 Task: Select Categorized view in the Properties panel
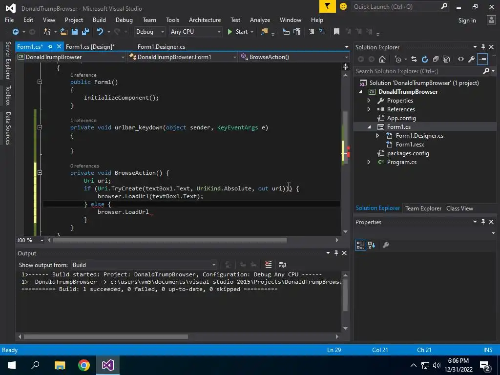(360, 245)
